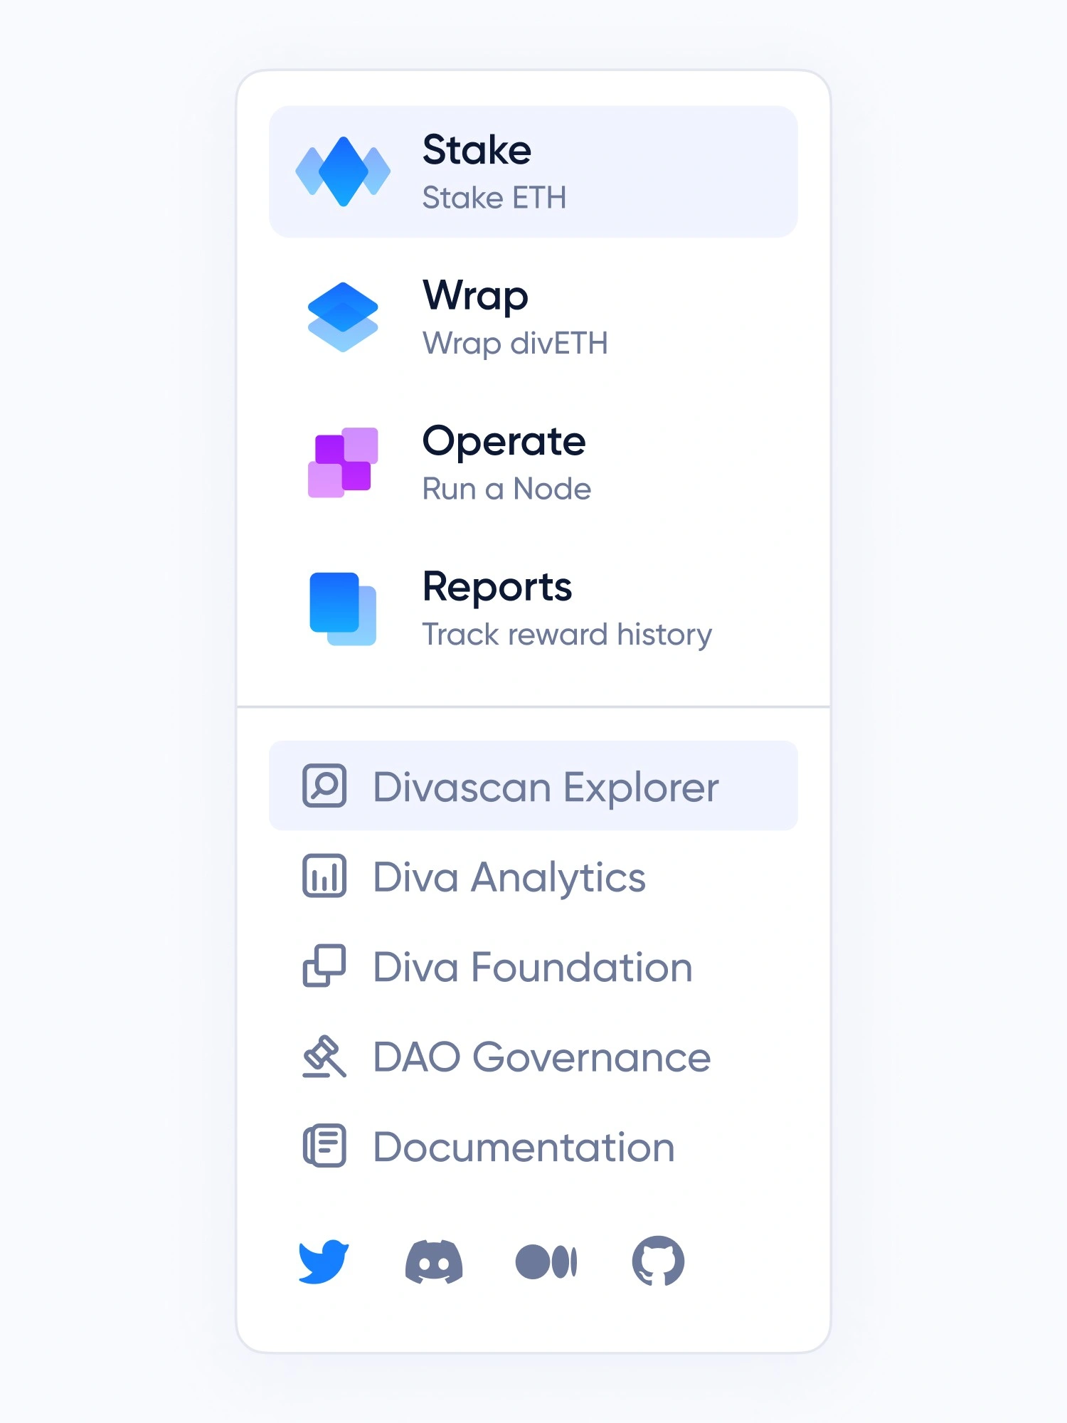This screenshot has height=1423, width=1067.
Task: Select the Stake menu item
Action: 533,171
